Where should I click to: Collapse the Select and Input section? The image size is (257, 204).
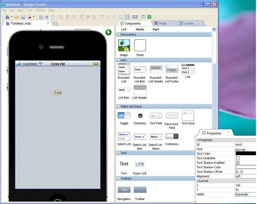[119, 106]
